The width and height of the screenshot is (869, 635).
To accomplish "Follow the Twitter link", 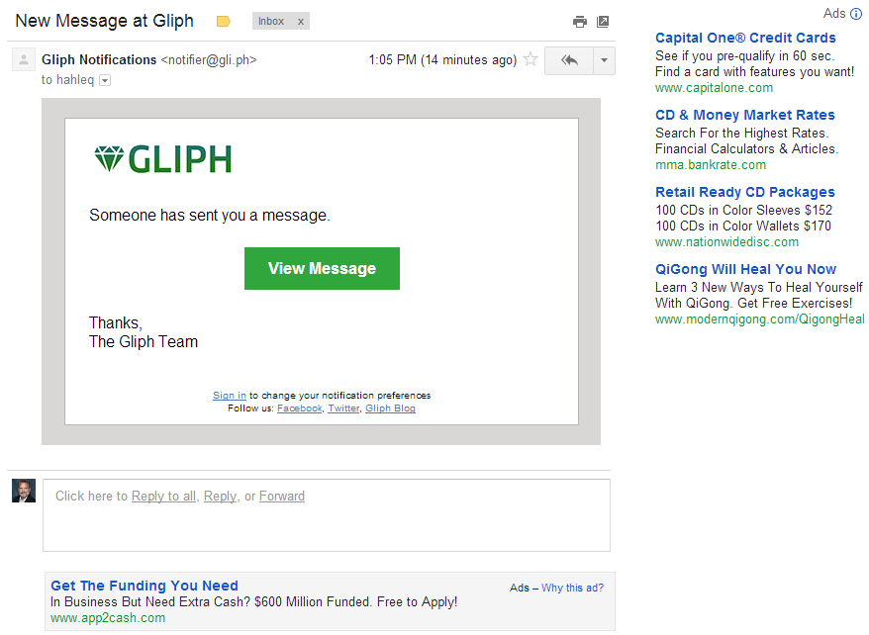I will click(x=343, y=408).
